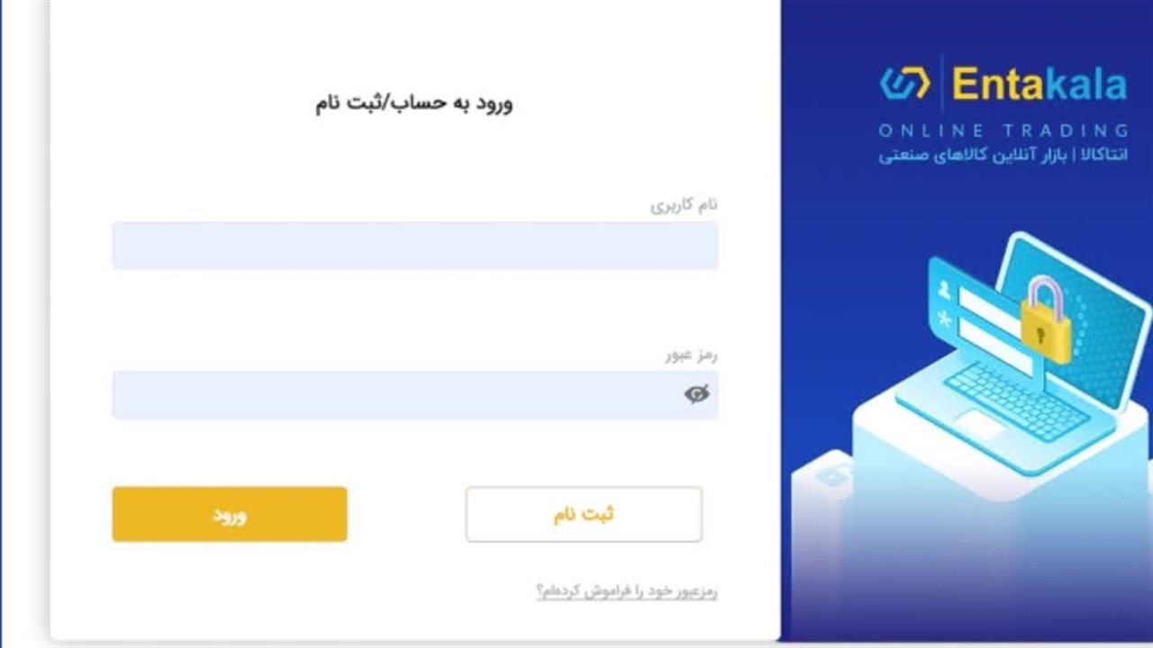Viewport: 1153px width, 648px height.
Task: Click the ورود به حساب/ثبت نام heading
Action: 413,103
